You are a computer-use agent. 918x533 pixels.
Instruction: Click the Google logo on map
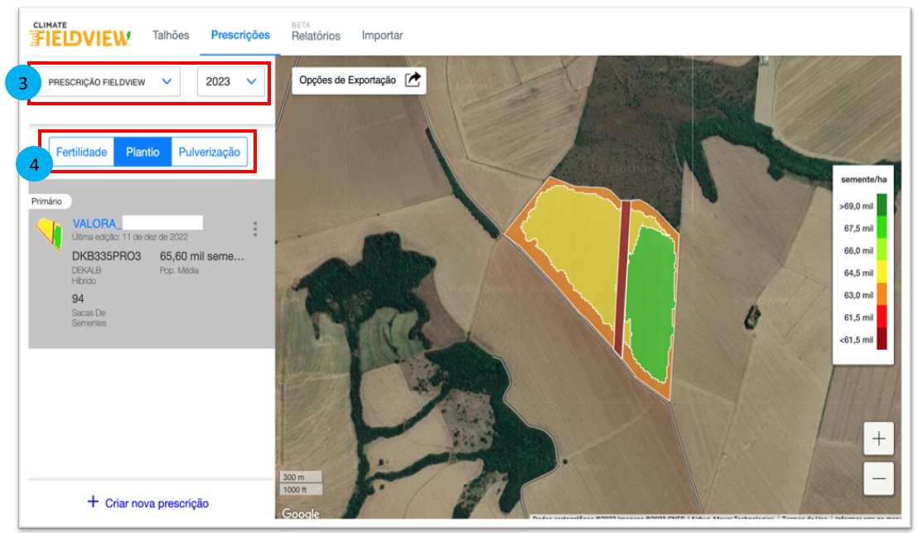tap(300, 514)
